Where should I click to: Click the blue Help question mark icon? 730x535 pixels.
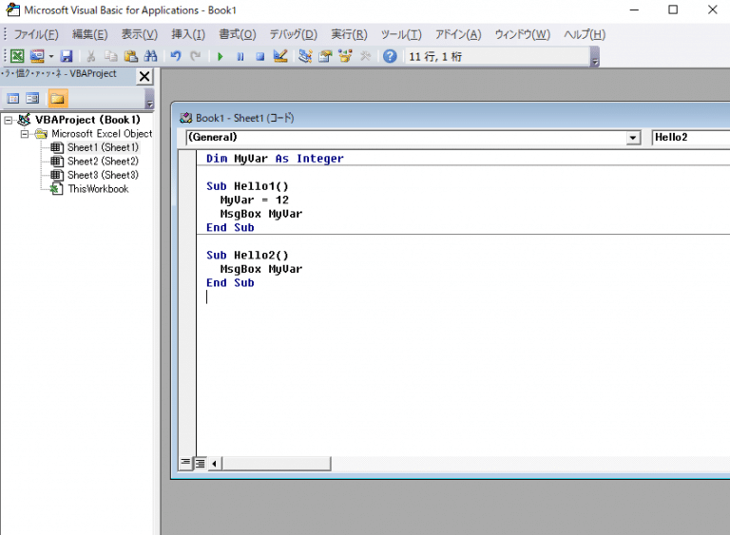pos(390,56)
